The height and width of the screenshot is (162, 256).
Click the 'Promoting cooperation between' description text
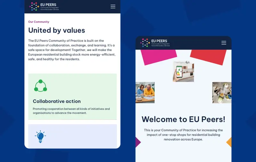click(x=71, y=111)
